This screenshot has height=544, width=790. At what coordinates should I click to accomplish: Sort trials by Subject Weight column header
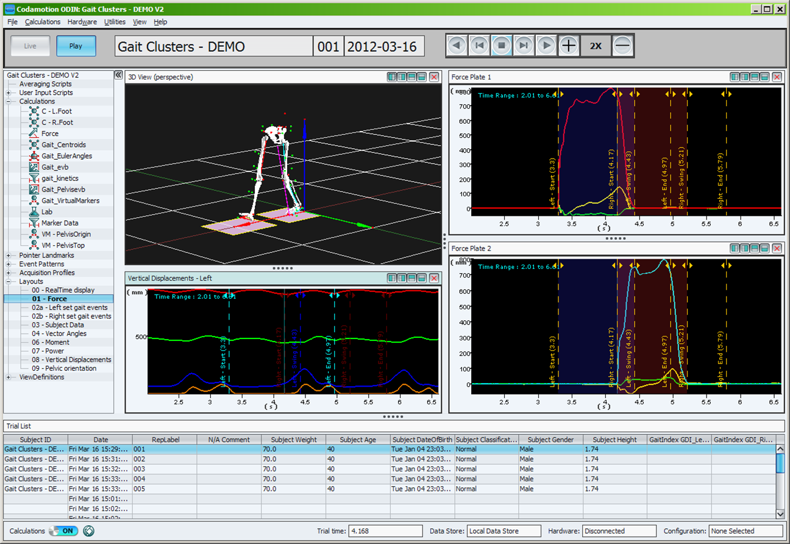pyautogui.click(x=293, y=440)
